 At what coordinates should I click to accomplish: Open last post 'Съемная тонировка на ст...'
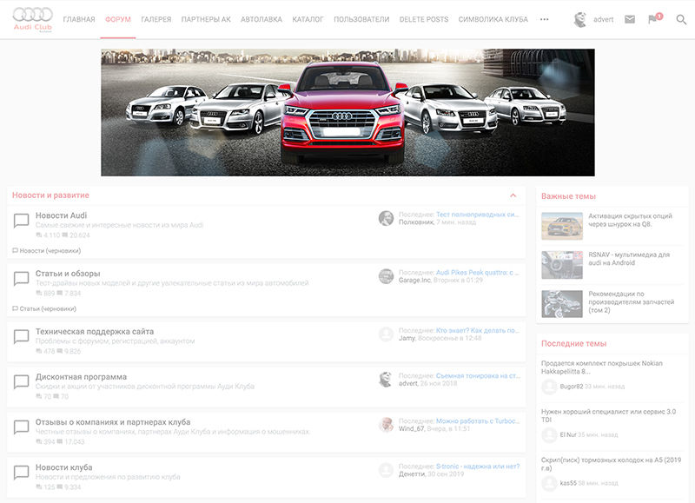pyautogui.click(x=477, y=376)
